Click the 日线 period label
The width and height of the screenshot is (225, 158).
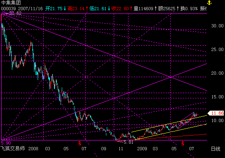216,149
